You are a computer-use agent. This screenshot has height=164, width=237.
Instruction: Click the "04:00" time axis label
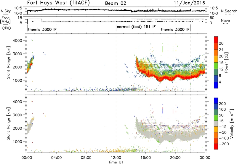tap(56, 158)
